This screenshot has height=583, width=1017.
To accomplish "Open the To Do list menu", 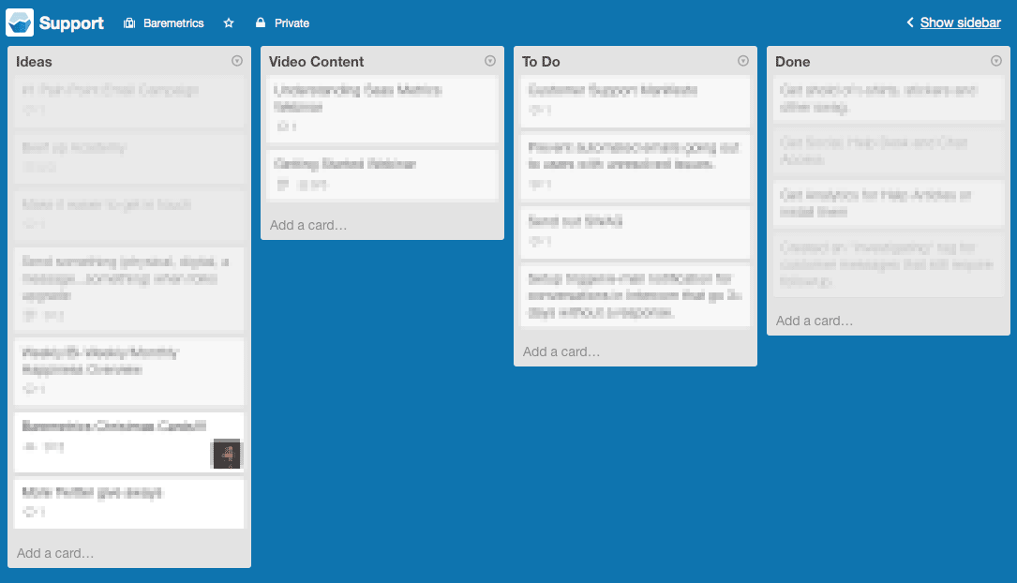I will pos(743,61).
